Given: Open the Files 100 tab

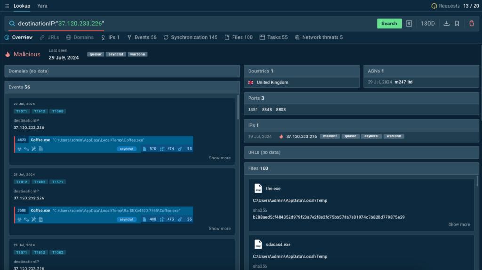Looking at the screenshot, I should pos(239,37).
